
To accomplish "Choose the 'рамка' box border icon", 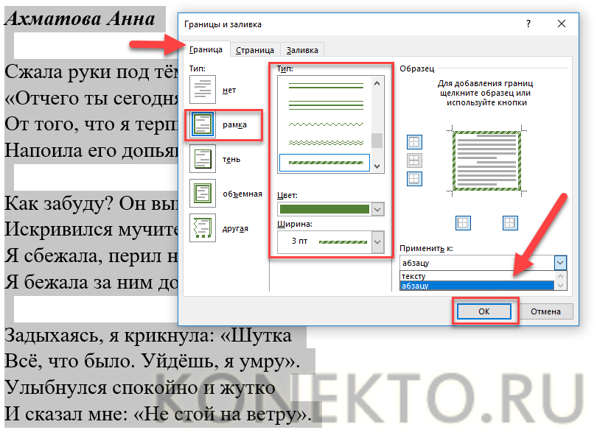I will pos(201,124).
